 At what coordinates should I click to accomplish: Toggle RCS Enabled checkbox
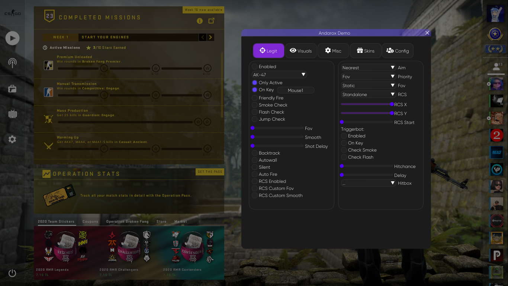pos(255,181)
